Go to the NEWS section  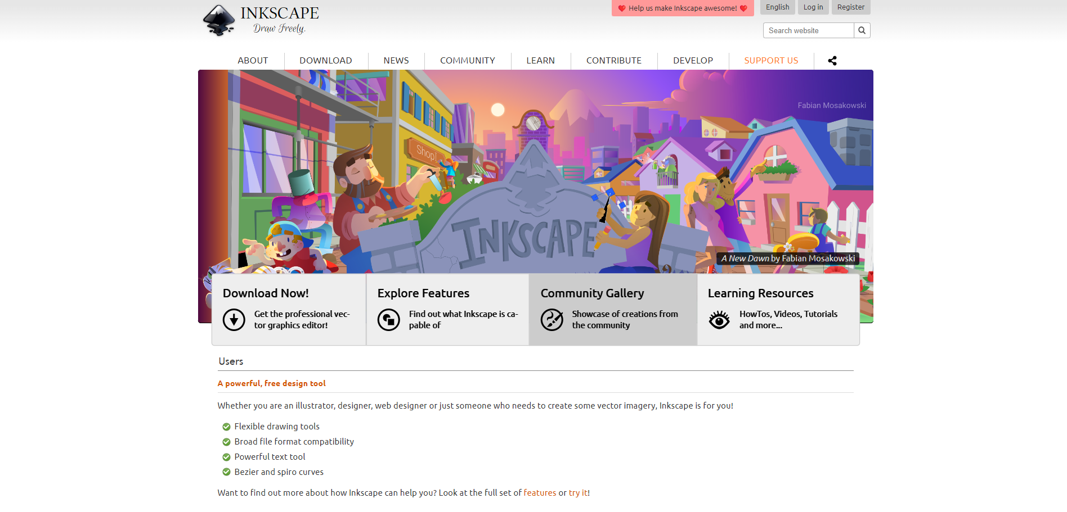(x=396, y=61)
